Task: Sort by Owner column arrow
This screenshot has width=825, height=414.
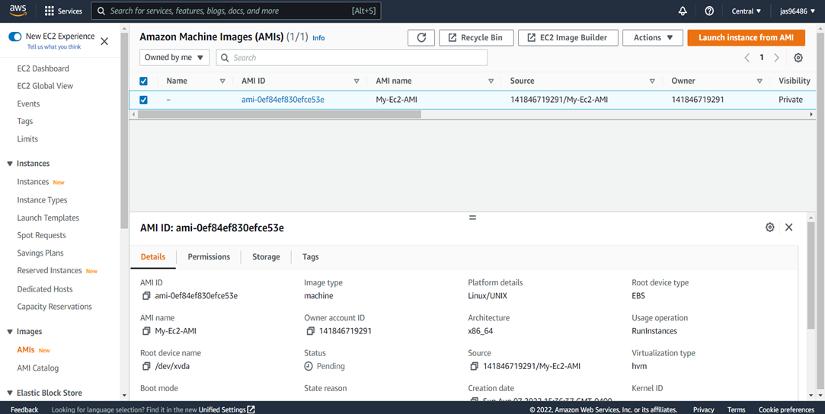Action: click(x=759, y=81)
